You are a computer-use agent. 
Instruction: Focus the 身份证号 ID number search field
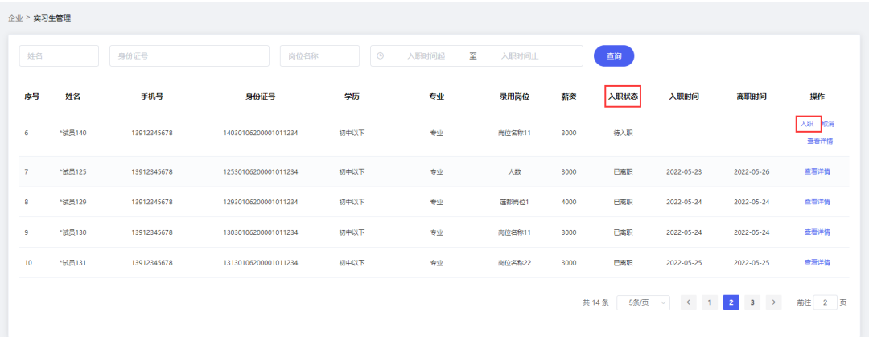click(x=189, y=55)
